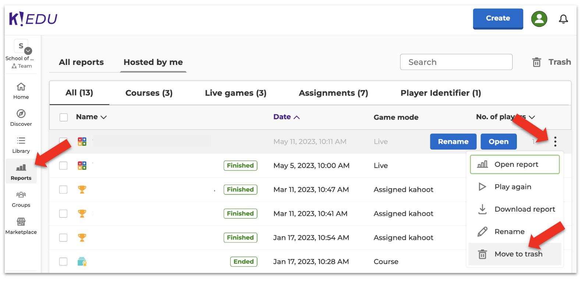This screenshot has height=281, width=582.
Task: Open the Marketplace storefront icon
Action: (x=21, y=226)
